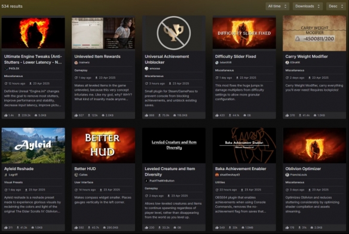Click download count icon on Universal Achievement Unblocker
Image resolution: width=349 pixels, height=234 pixels.
[160, 115]
